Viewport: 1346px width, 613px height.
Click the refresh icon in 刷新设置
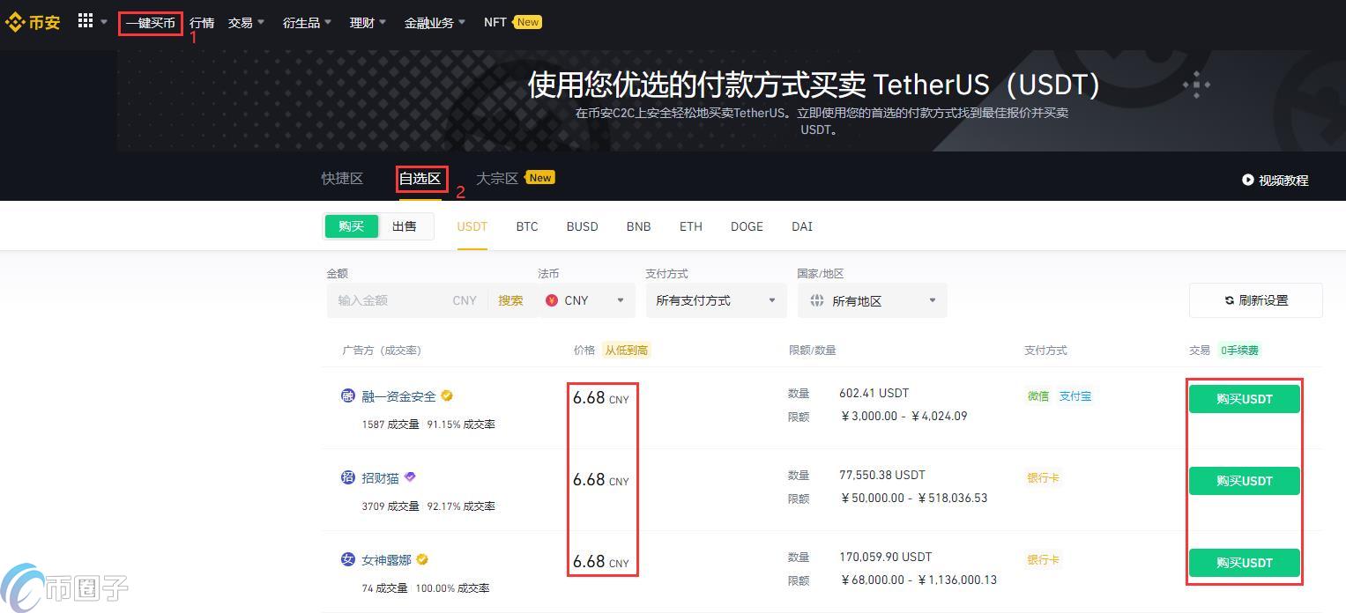1229,299
